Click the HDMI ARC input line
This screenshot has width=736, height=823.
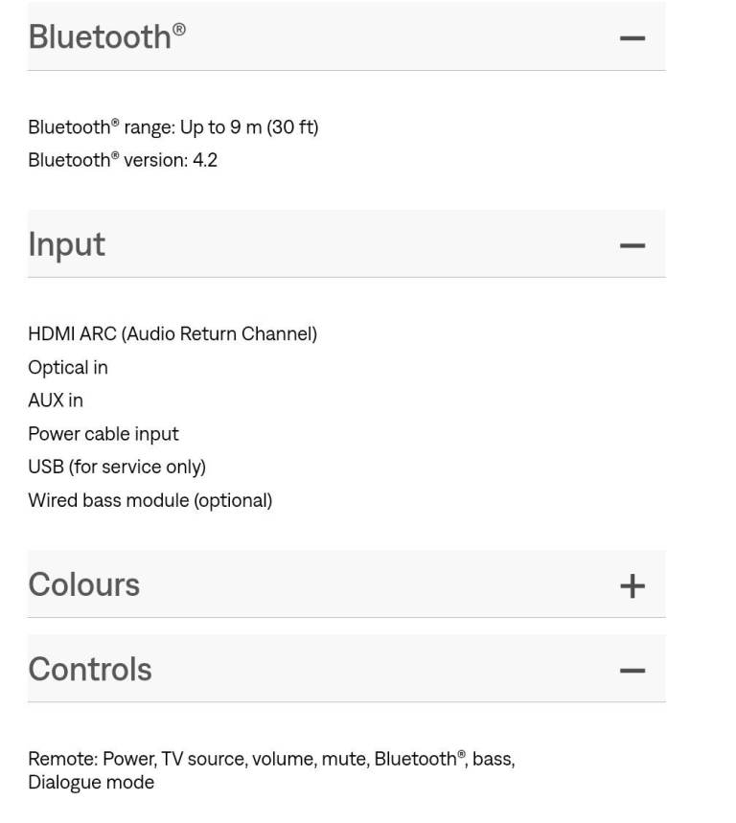point(172,334)
